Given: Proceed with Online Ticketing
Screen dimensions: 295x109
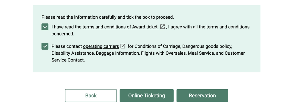Looking at the screenshot, I should click(x=147, y=96).
